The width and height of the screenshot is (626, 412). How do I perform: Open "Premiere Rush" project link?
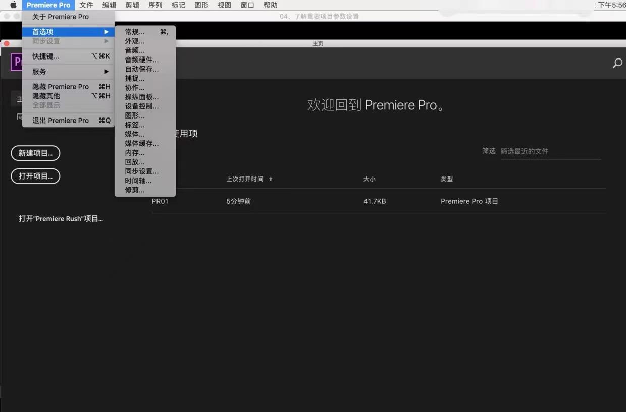tap(61, 219)
